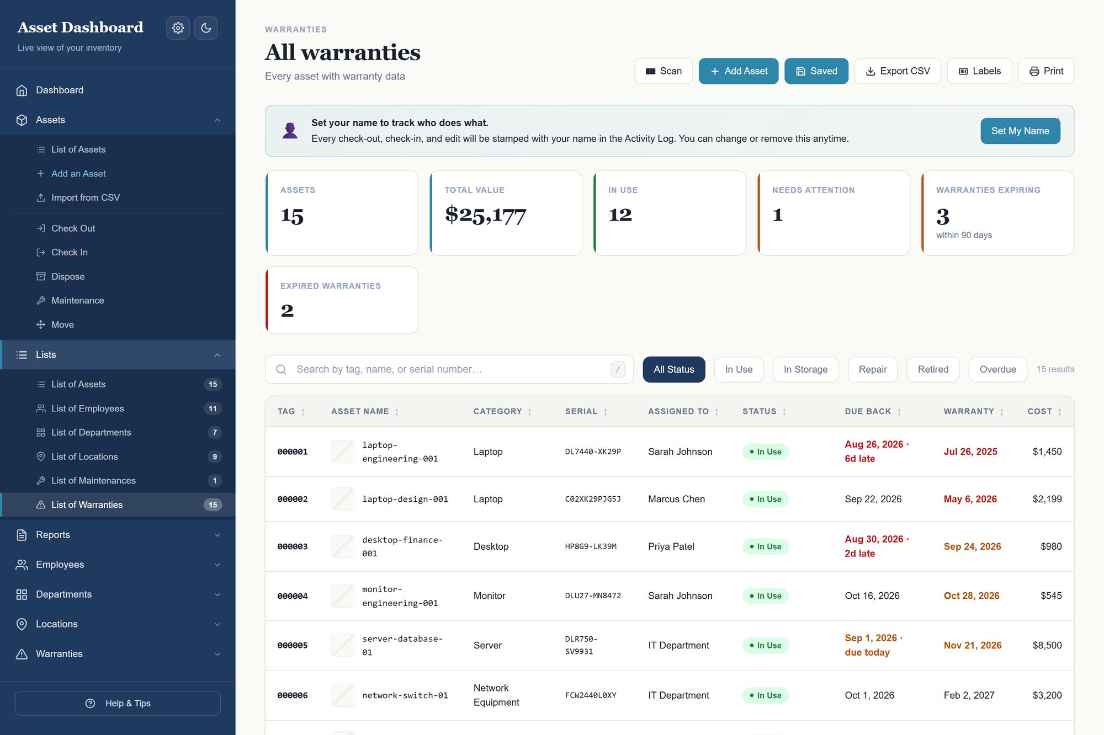Image resolution: width=1104 pixels, height=735 pixels.
Task: Open asset row 000005 server-database-01
Action: [x=670, y=646]
